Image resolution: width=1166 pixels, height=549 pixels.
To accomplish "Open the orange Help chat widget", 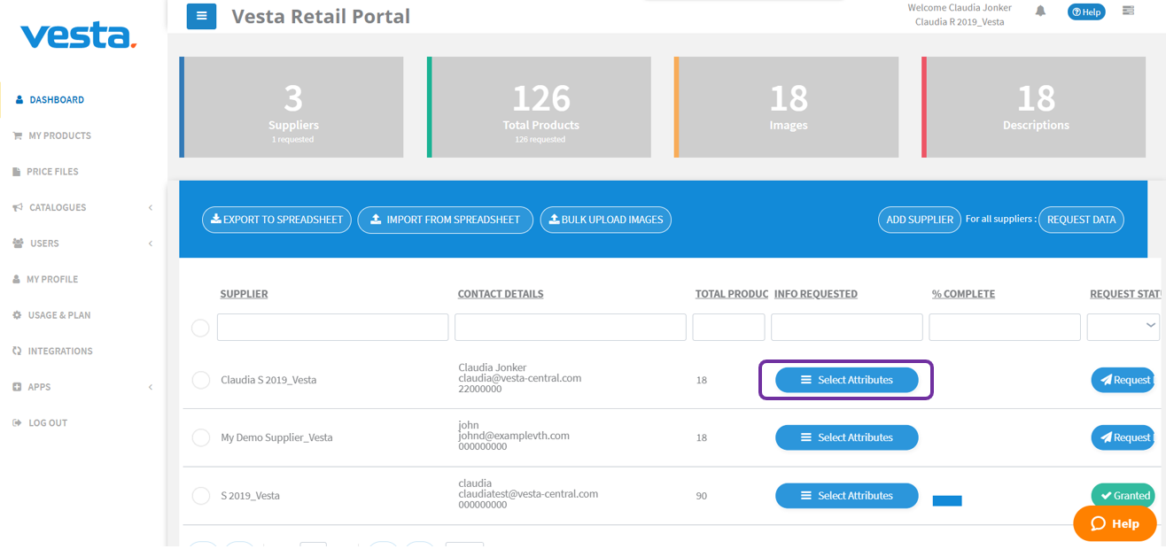I will click(x=1115, y=523).
